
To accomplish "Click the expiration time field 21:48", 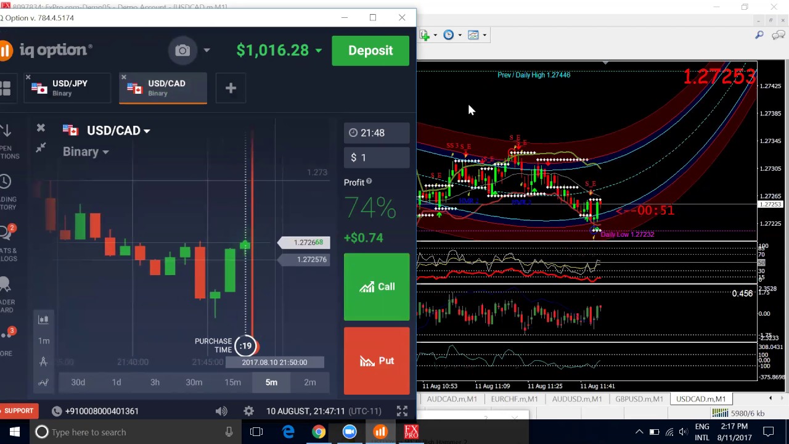I will (x=376, y=133).
